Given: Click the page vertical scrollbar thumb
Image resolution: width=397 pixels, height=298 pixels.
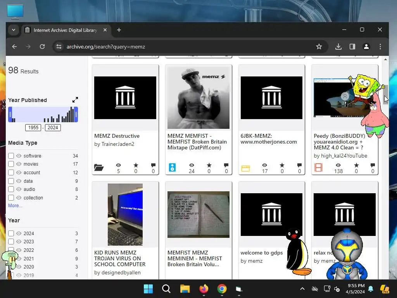Looking at the screenshot, I should [x=385, y=94].
